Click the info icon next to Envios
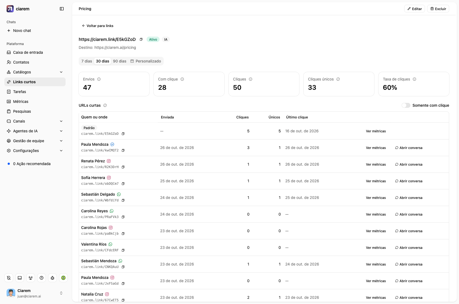459x304 pixels. pyautogui.click(x=99, y=79)
